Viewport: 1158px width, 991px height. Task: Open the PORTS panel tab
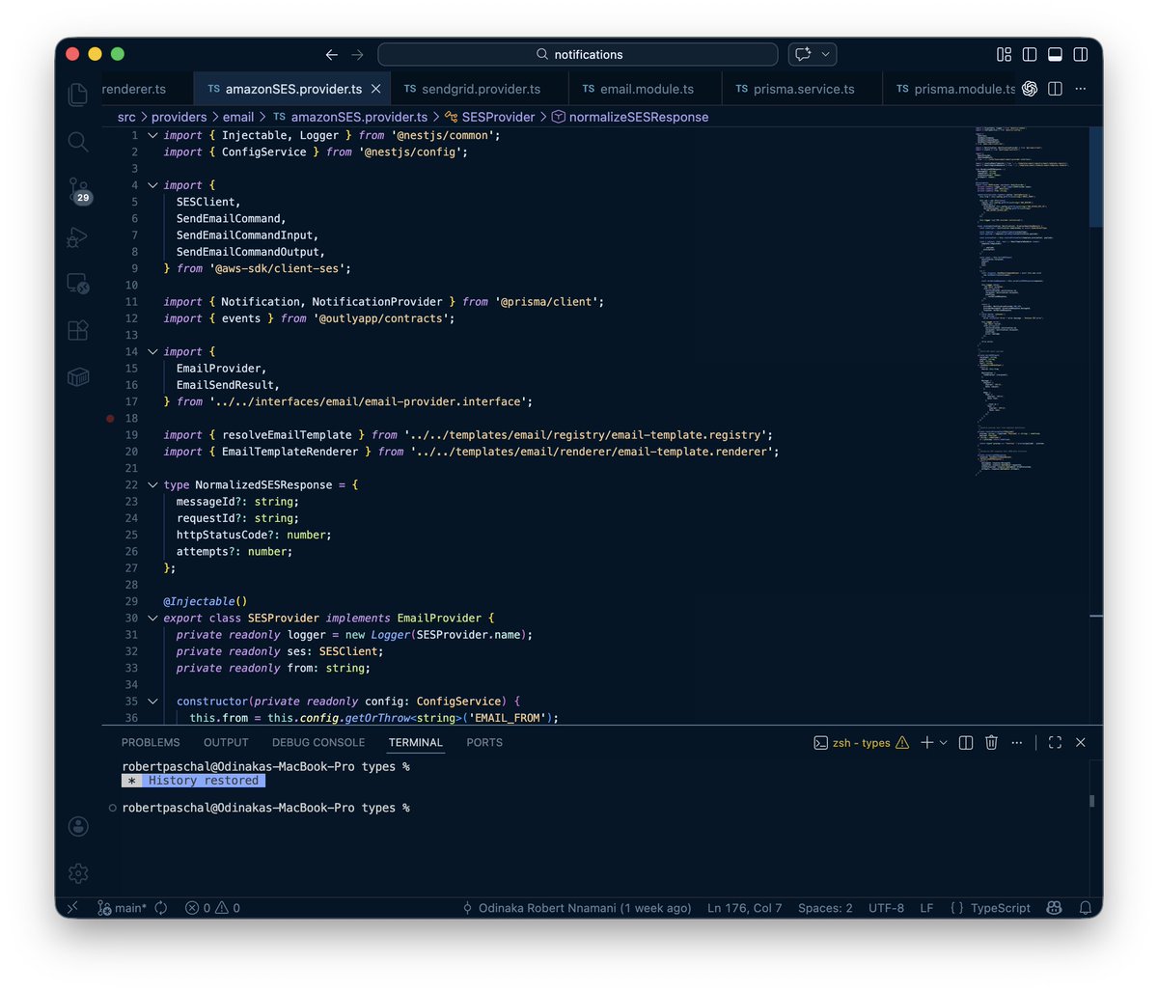pyautogui.click(x=484, y=743)
